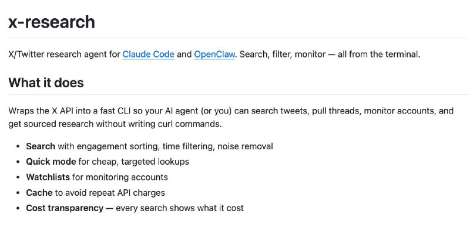
Task: Click the x-research title heading
Action: [x=52, y=22]
